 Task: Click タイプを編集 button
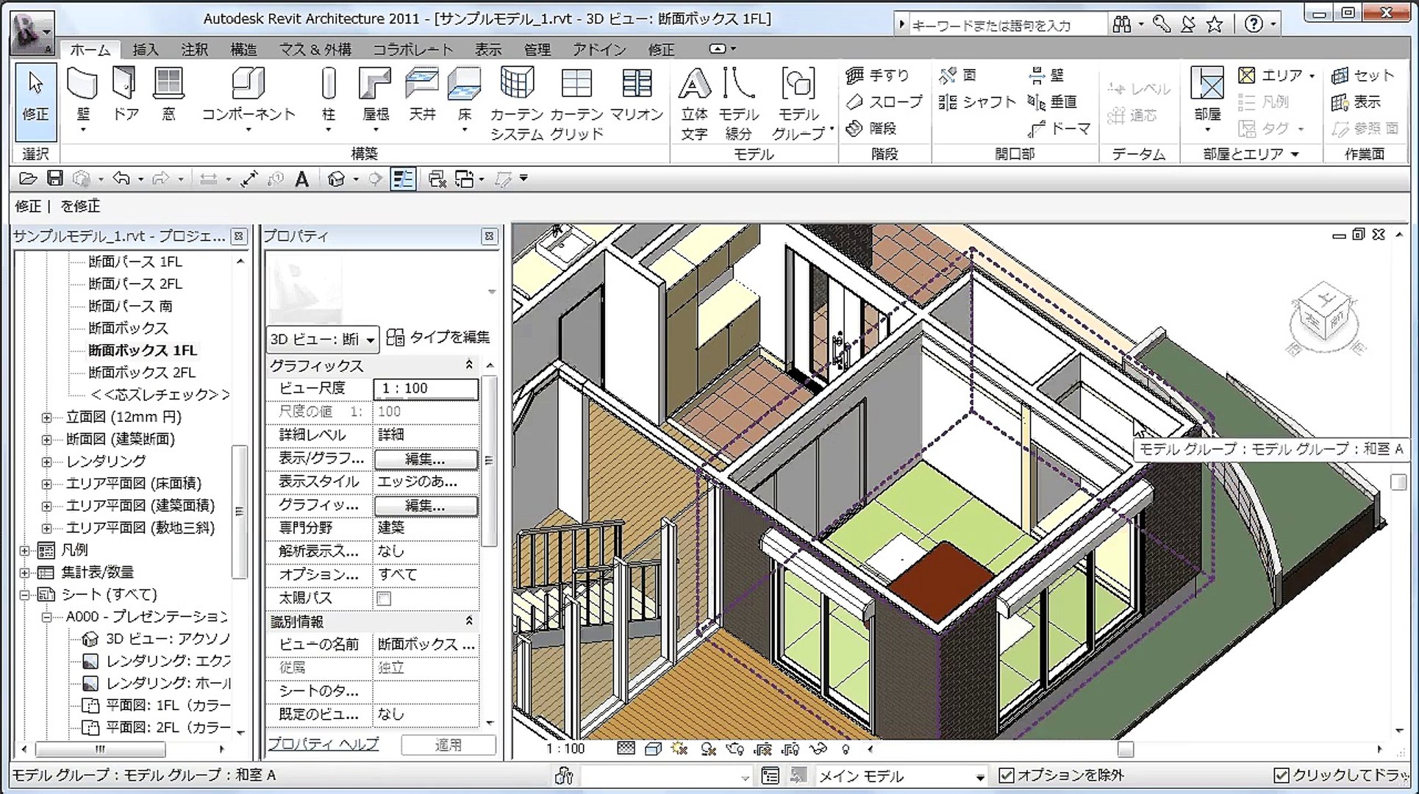click(438, 337)
